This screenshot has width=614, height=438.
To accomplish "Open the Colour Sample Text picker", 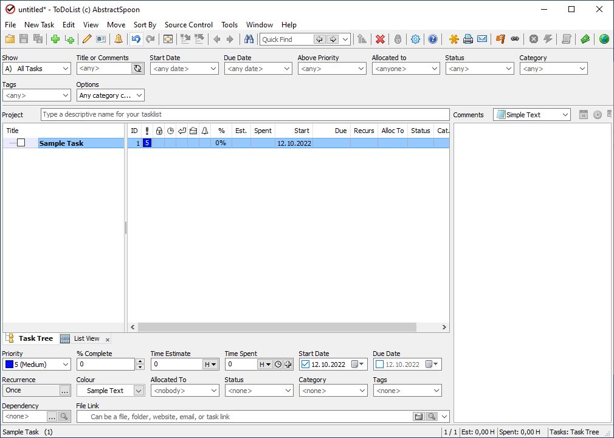I will (111, 391).
